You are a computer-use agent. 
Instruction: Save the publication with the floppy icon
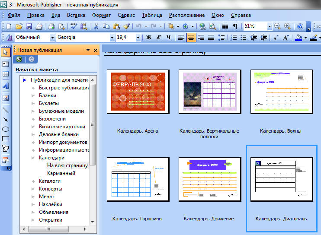[29, 26]
